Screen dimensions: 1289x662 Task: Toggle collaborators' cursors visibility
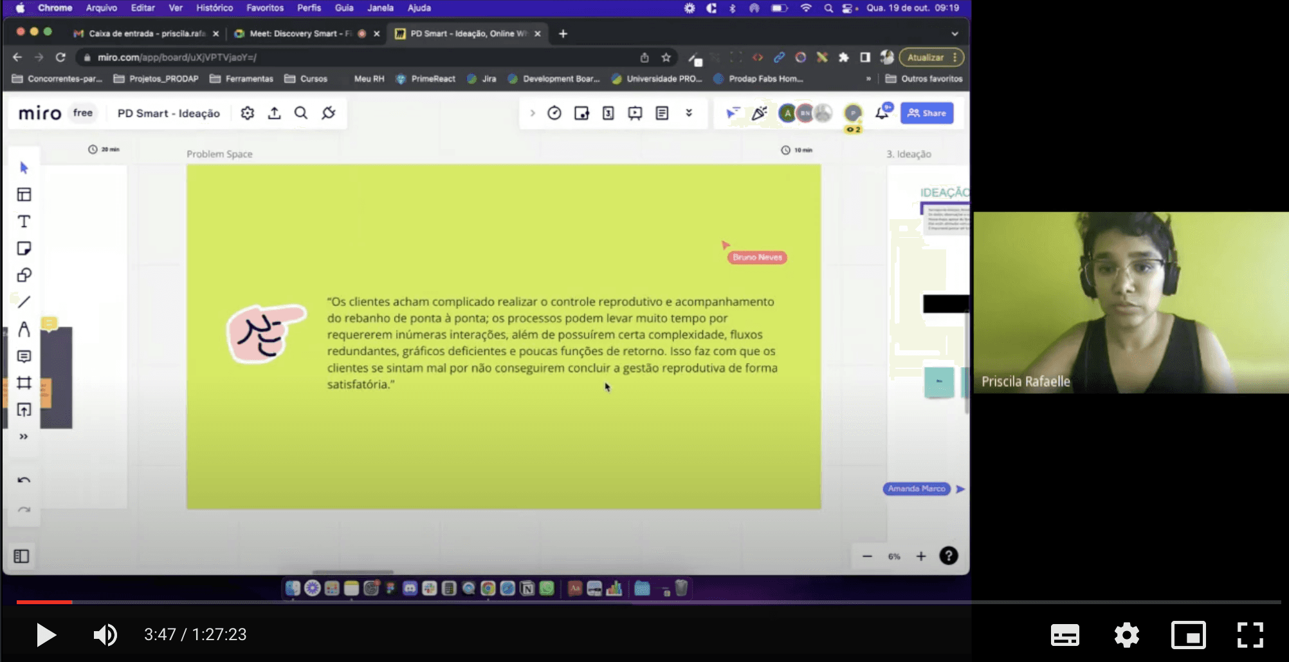tap(733, 113)
